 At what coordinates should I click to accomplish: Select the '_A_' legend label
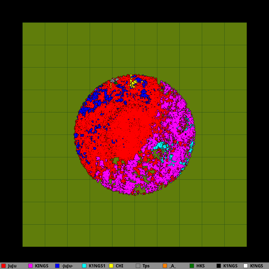172,266
